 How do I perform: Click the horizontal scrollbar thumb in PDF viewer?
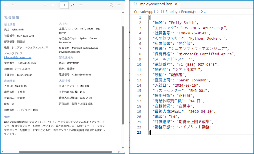coord(65,152)
